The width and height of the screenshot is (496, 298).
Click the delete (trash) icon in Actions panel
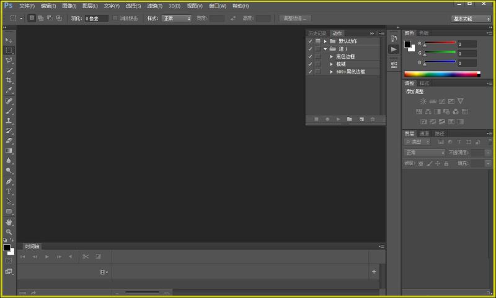pos(373,119)
